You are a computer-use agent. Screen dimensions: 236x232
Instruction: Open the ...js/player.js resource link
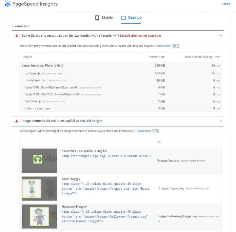(32, 73)
